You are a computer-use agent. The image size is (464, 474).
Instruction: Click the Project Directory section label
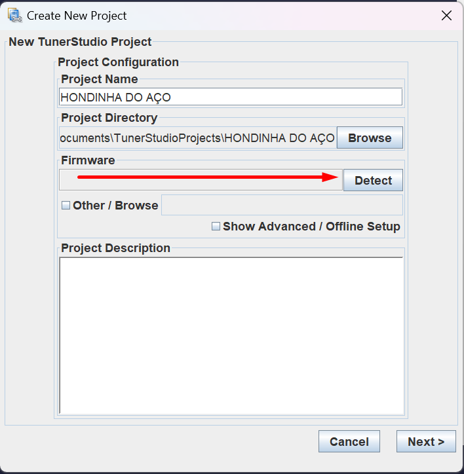(x=109, y=118)
